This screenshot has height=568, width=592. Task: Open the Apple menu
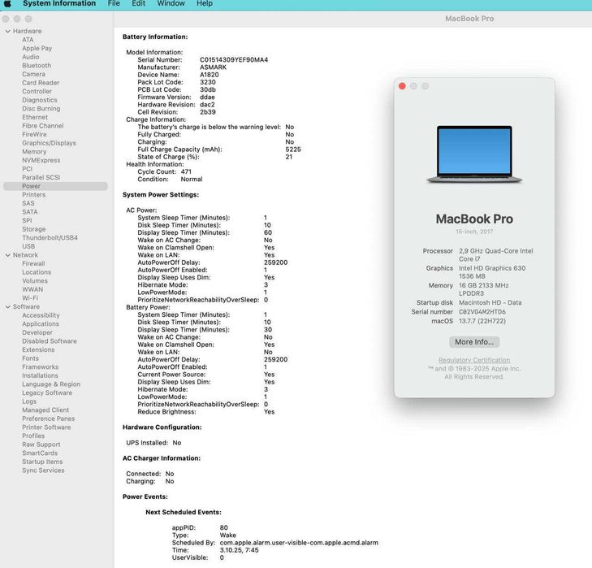point(7,4)
